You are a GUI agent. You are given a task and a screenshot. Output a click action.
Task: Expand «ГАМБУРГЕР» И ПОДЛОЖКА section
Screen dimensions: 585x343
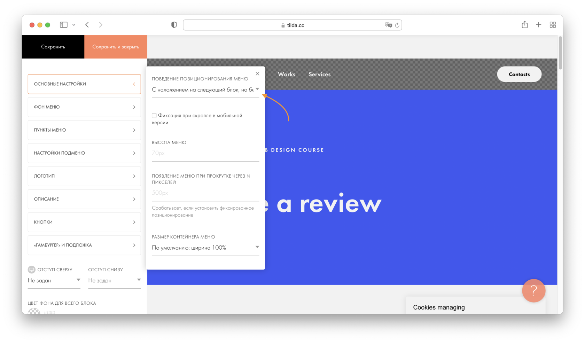[x=84, y=245]
